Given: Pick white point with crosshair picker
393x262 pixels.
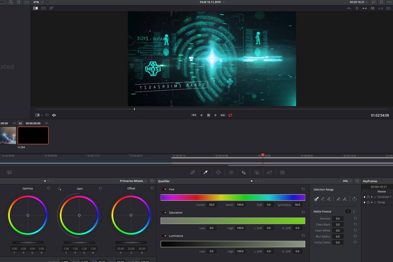Looking at the screenshot, I should [x=59, y=188].
